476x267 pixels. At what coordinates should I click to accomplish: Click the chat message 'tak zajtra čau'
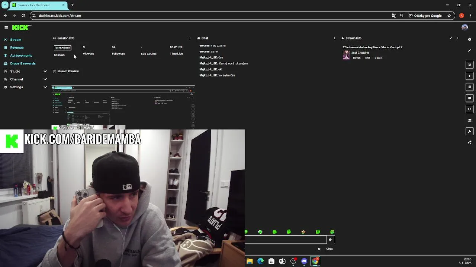click(226, 75)
